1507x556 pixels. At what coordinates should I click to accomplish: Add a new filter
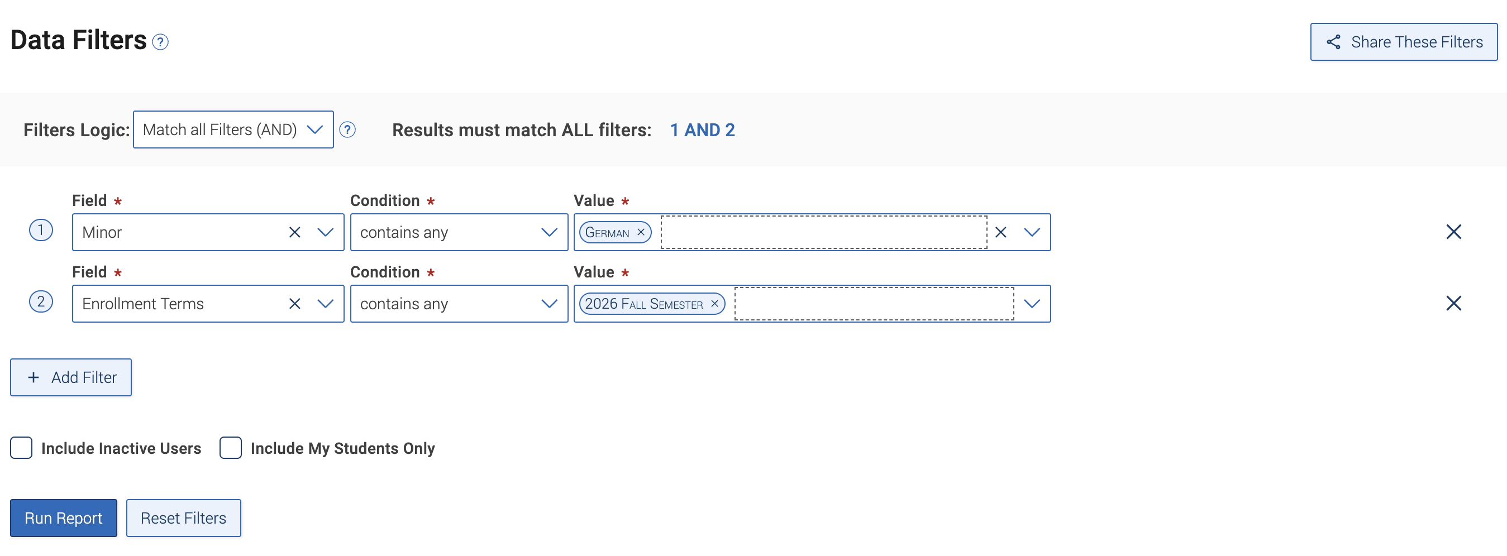pos(71,377)
